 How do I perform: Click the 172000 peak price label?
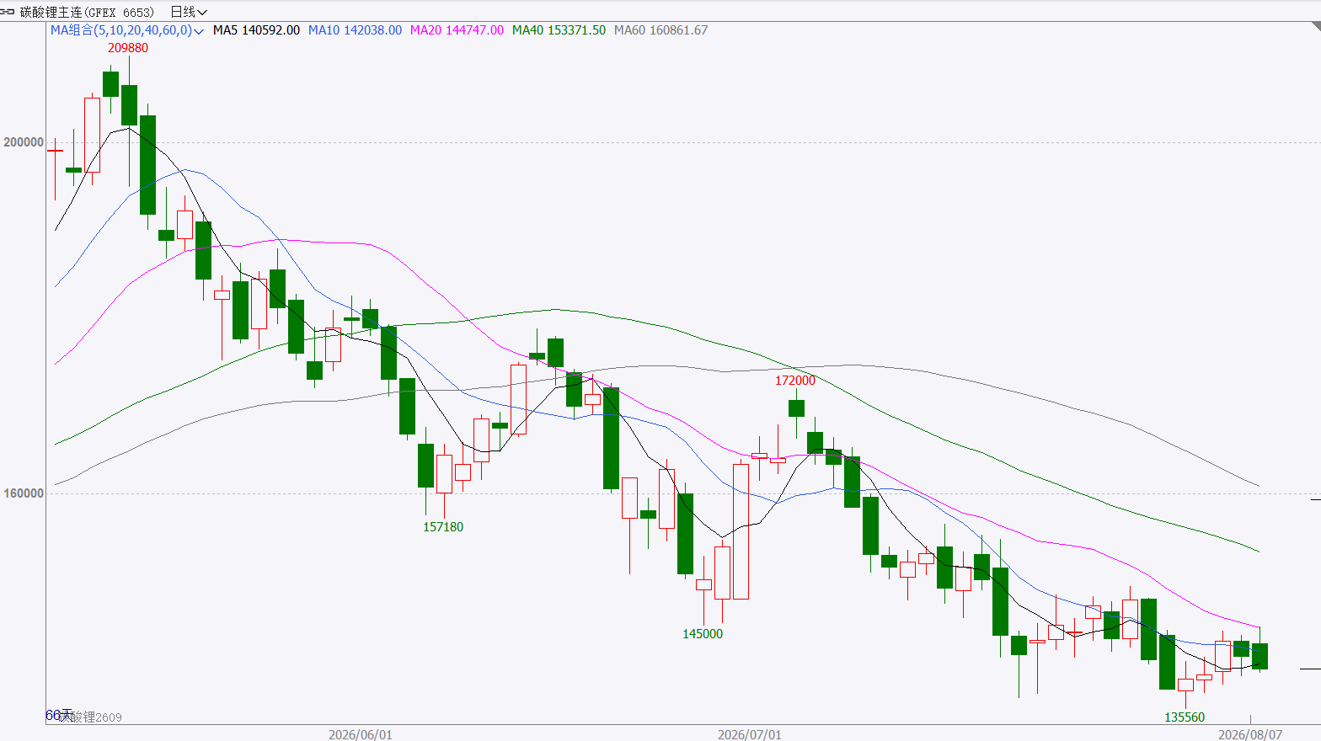click(x=795, y=381)
